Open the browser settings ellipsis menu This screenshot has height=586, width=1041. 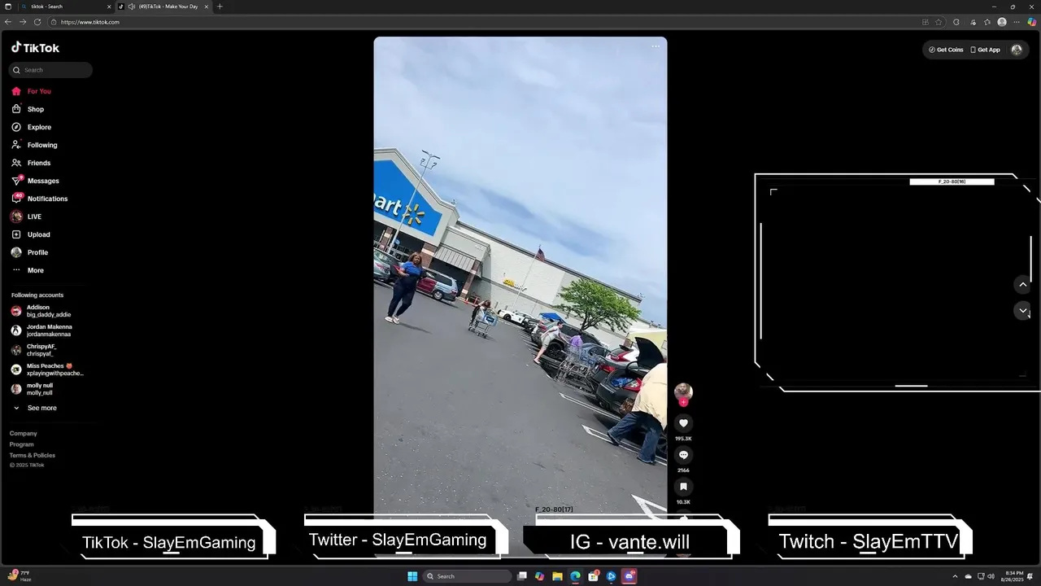click(1017, 22)
